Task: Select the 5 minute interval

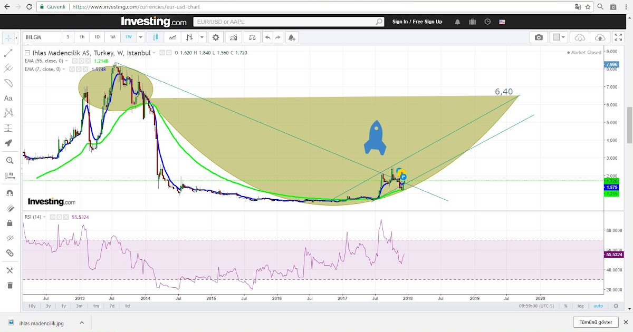Action: 68,37
